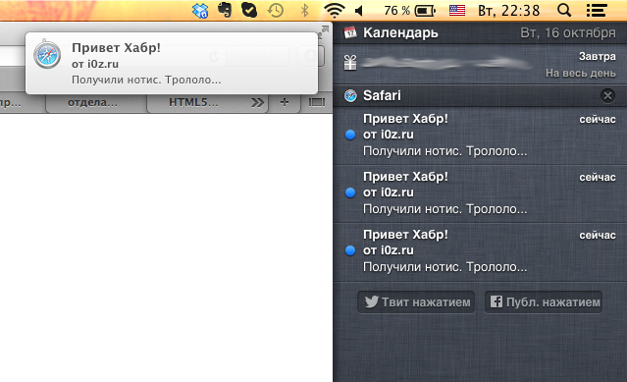Open the volume speaker menu
627x382 pixels.
[359, 11]
